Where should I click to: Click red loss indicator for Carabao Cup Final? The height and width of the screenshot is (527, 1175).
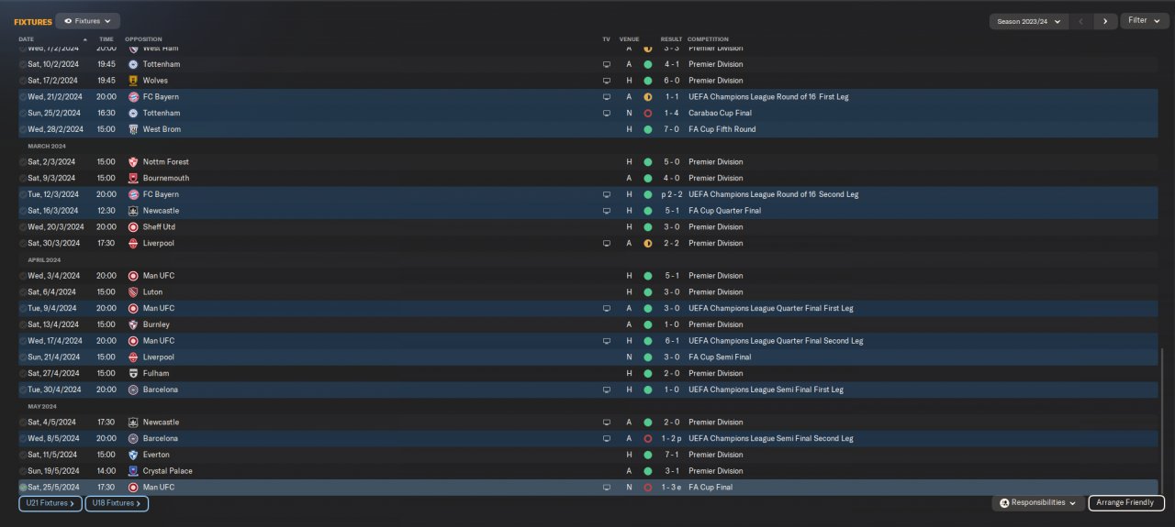(647, 114)
